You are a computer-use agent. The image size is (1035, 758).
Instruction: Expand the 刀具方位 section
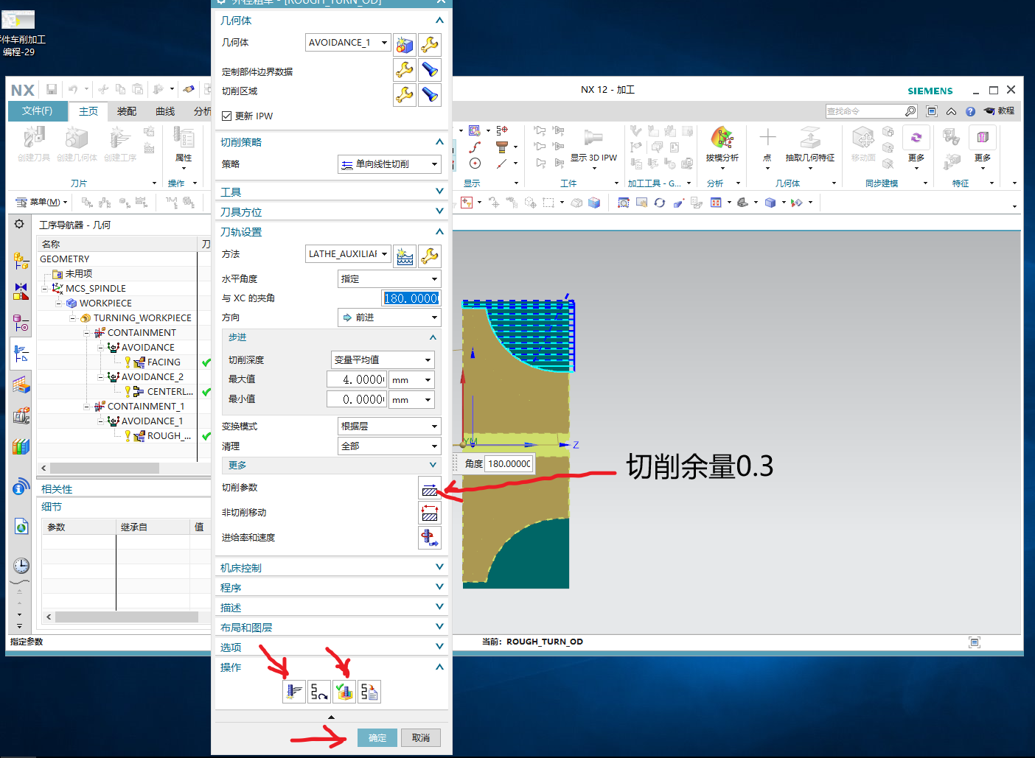click(332, 211)
